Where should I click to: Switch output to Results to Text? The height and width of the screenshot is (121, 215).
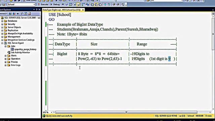click(92, 4)
